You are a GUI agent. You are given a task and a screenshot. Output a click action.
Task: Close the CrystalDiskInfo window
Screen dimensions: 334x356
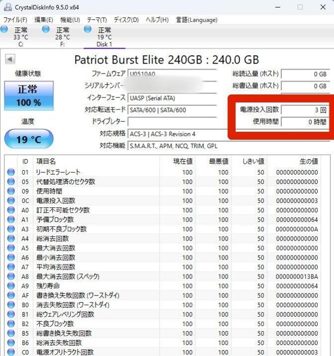pos(323,7)
